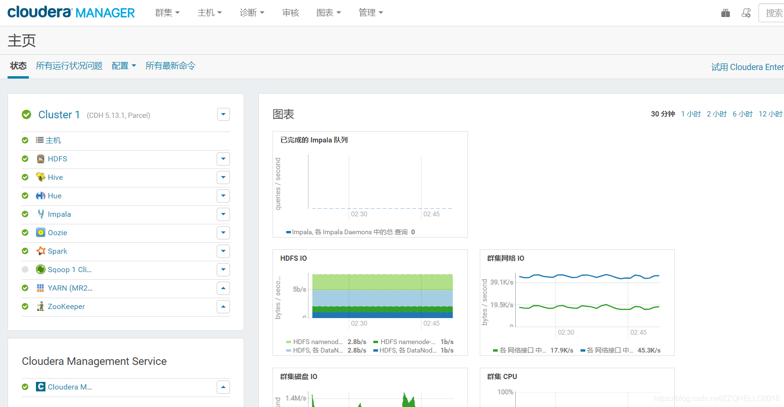Click the Cloudera Management Service icon
Image resolution: width=784 pixels, height=407 pixels.
coord(41,387)
